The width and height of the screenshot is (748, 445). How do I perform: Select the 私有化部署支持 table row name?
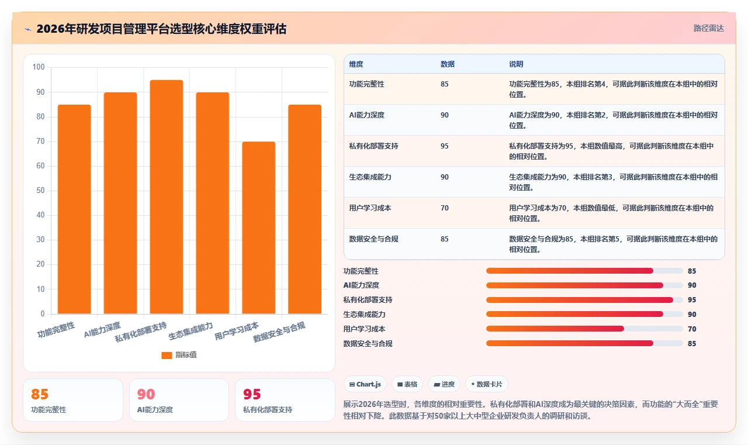[x=374, y=146]
